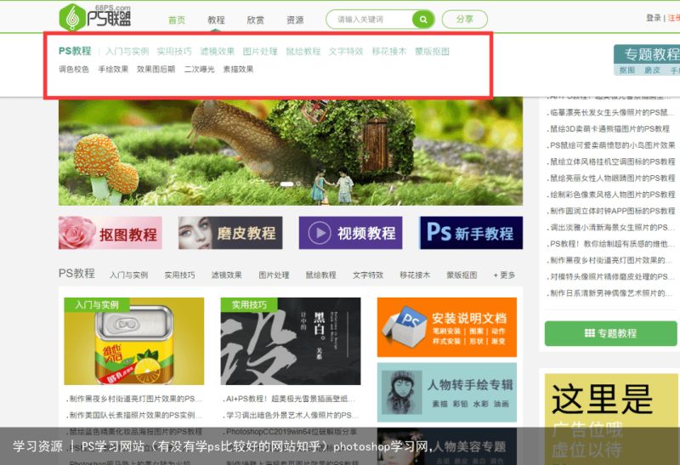
Task: Select 移花接木 tab beneath the banners
Action: [415, 275]
